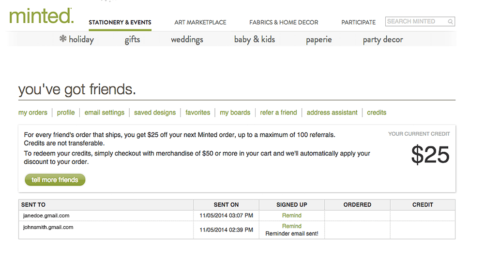Open the my orders link
The width and height of the screenshot is (484, 272).
coord(33,113)
